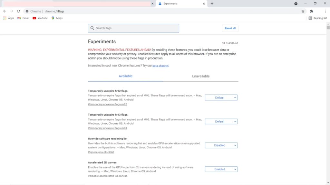This screenshot has height=185, width=330.
Task: Open a new tab with the plus button
Action: tap(212, 4)
